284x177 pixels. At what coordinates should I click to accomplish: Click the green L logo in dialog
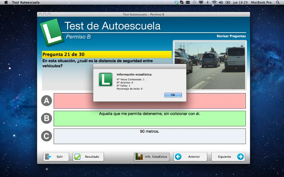coord(106,80)
